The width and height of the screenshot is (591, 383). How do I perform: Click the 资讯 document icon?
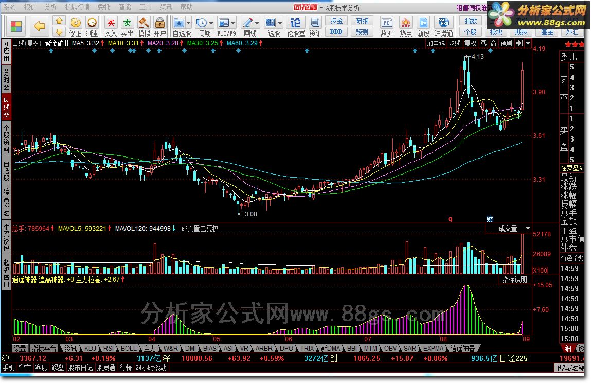coord(315,23)
